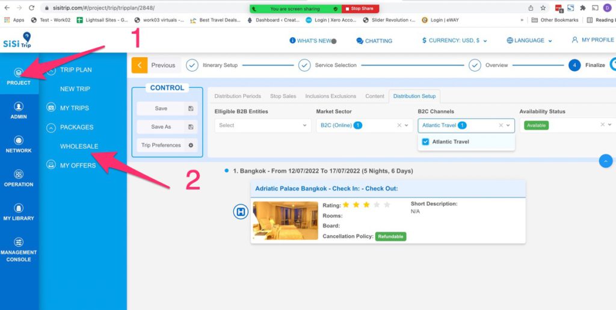Viewport: 616px width, 310px height.
Task: Clear the B2C Channels selection
Action: [501, 125]
